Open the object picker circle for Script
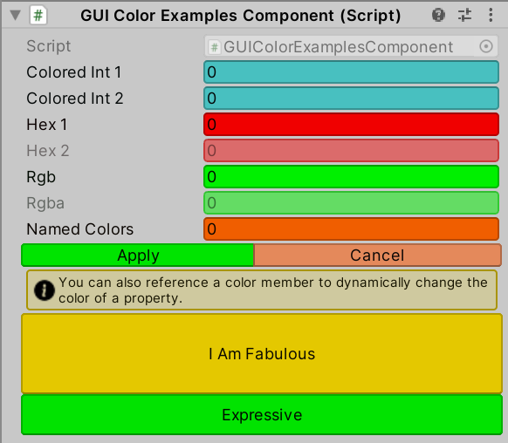 [x=486, y=46]
